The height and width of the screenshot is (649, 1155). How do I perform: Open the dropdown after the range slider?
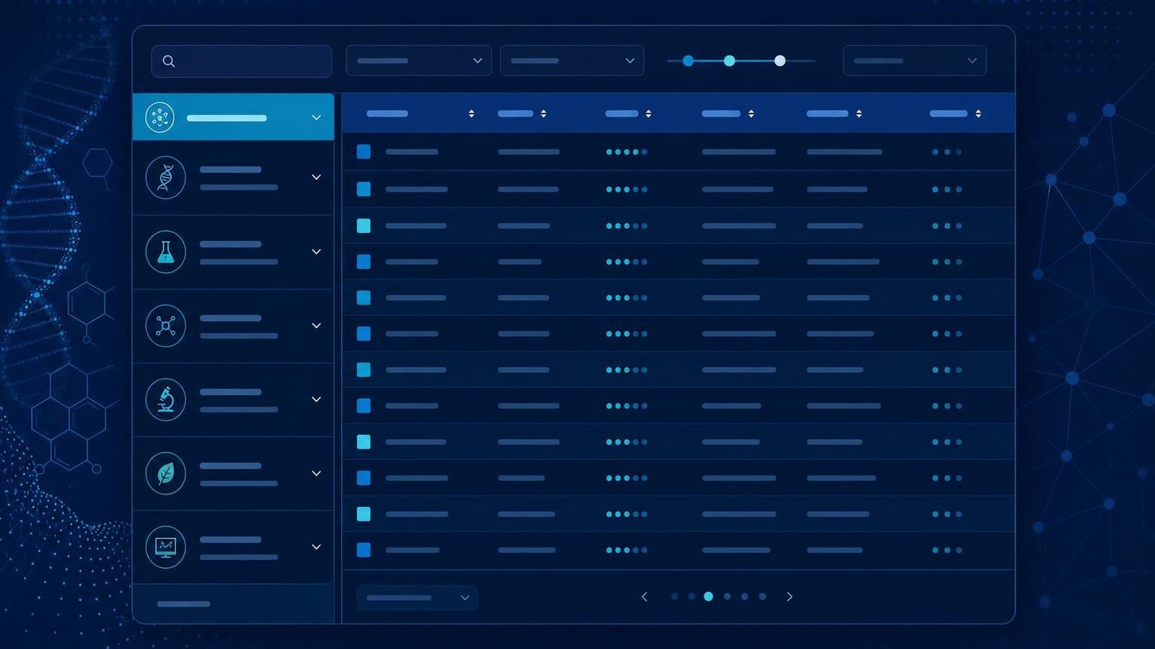click(x=915, y=61)
